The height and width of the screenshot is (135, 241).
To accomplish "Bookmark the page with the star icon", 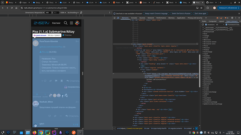I will pos(201,8).
